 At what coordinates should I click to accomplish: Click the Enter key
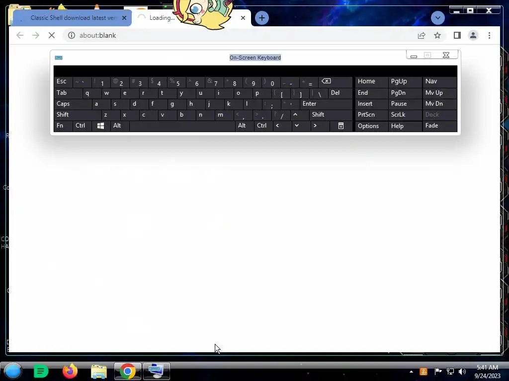(326, 104)
